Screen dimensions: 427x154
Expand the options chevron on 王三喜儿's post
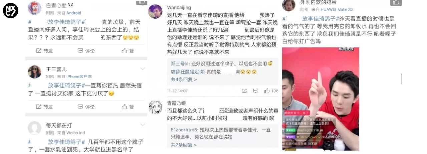[143, 69]
